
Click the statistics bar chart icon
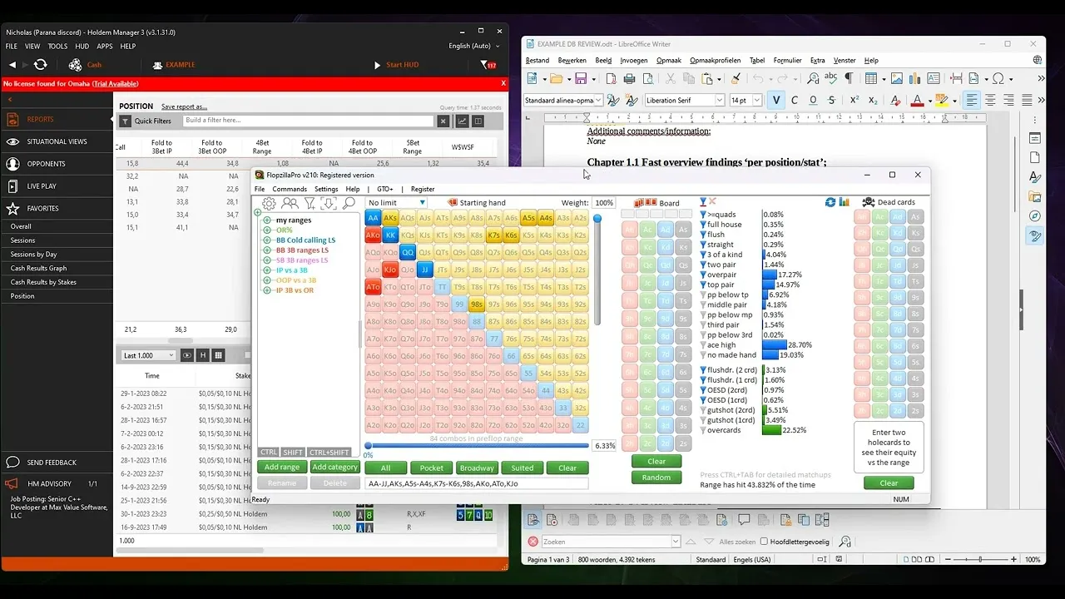tap(845, 202)
